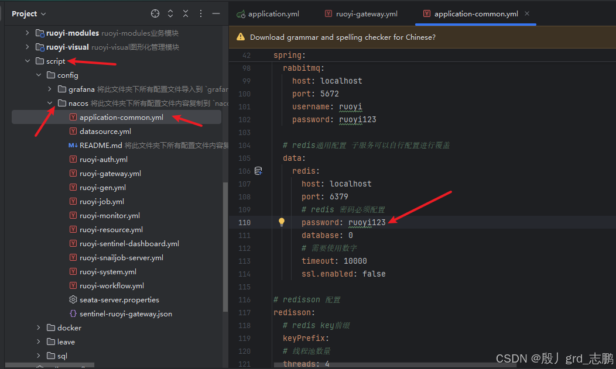Click the warning icon in the notification banner
This screenshot has width=616, height=369.
click(x=241, y=37)
